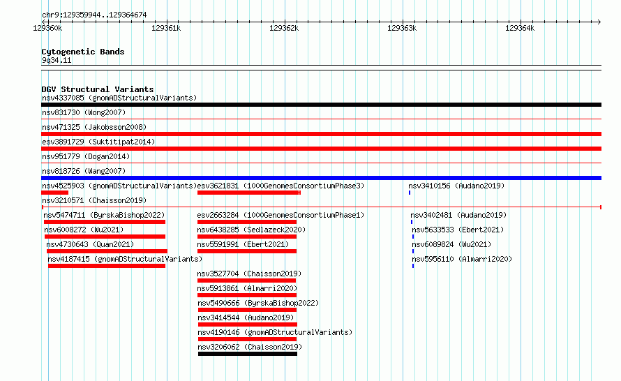Open variant nsv5633533 (Ebert2021)

click(x=458, y=230)
